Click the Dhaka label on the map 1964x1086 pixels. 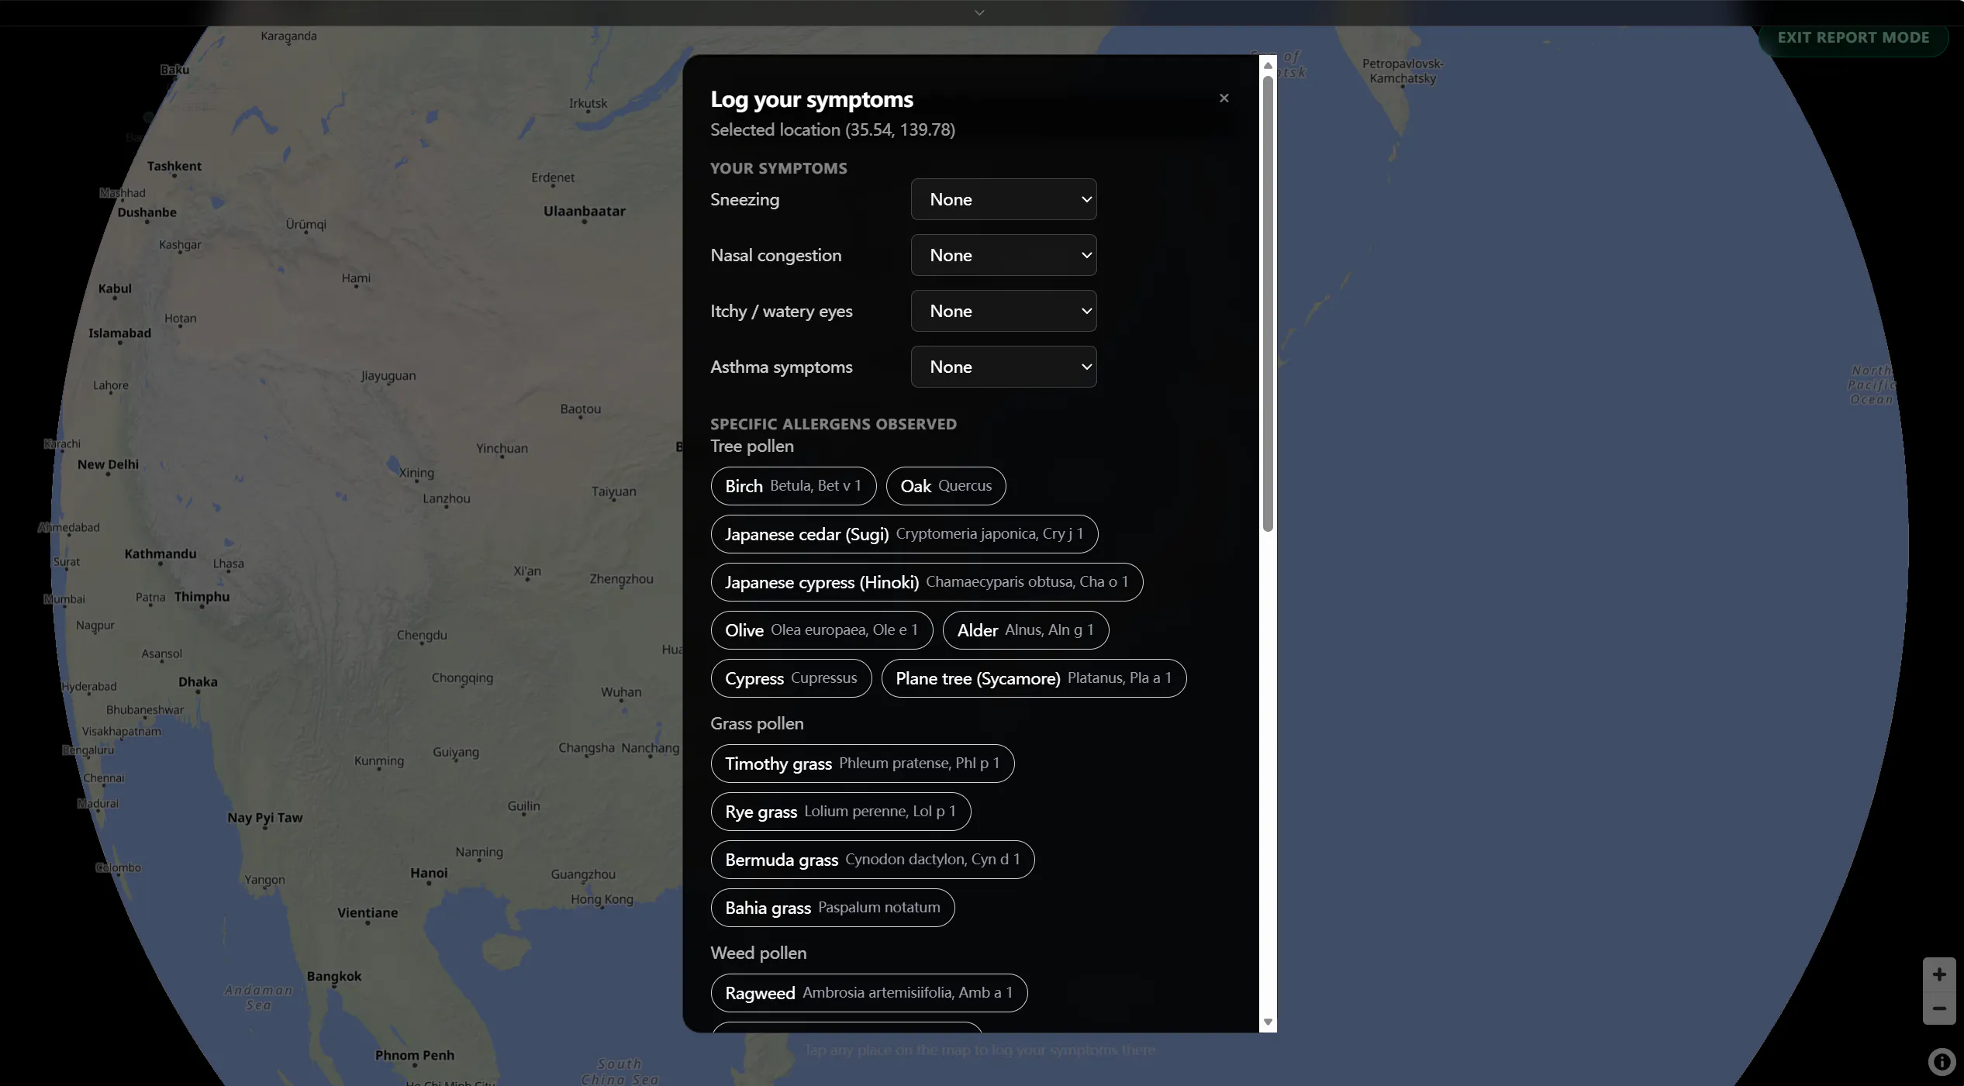click(198, 682)
